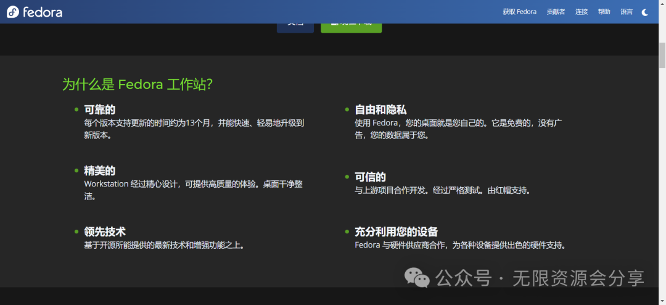Click the page vertical scrollbar thumb
This screenshot has height=305, width=666.
pos(662,55)
